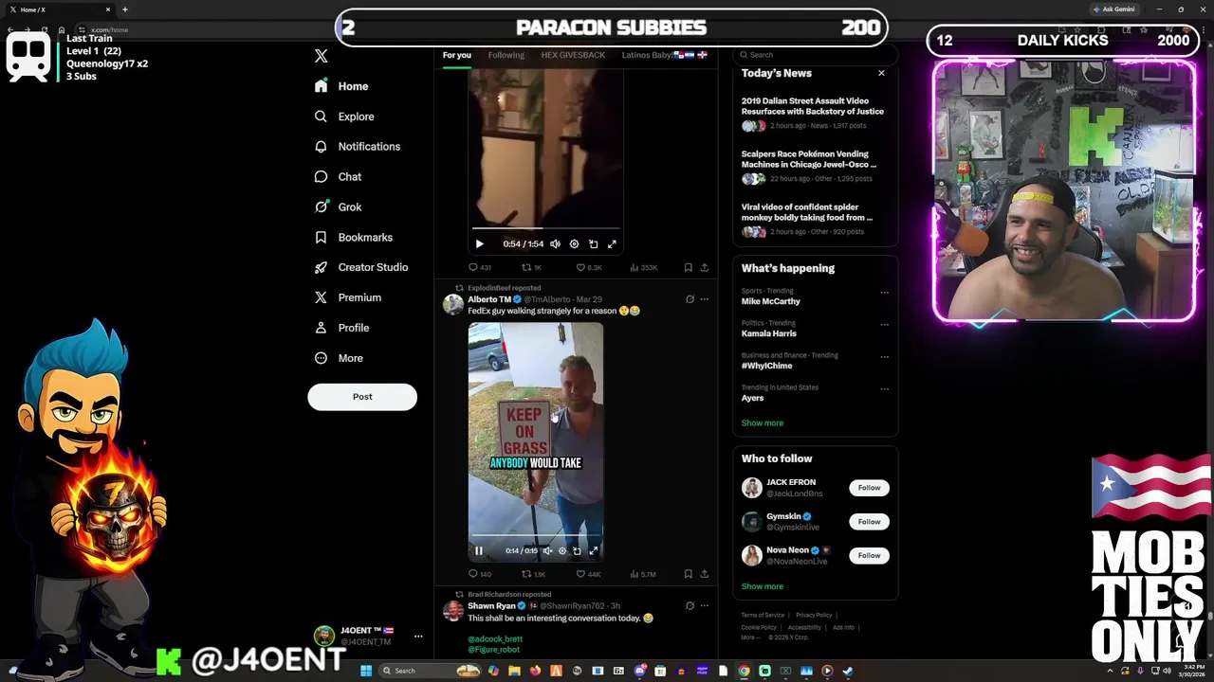Viewport: 1214px width, 682px height.
Task: Show more in What's happening
Action: pyautogui.click(x=763, y=423)
